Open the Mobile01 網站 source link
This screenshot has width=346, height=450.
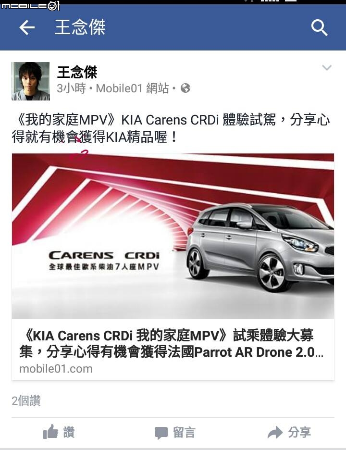point(132,88)
